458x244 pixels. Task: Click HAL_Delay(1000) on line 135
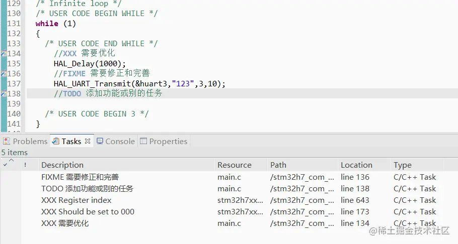pos(90,64)
